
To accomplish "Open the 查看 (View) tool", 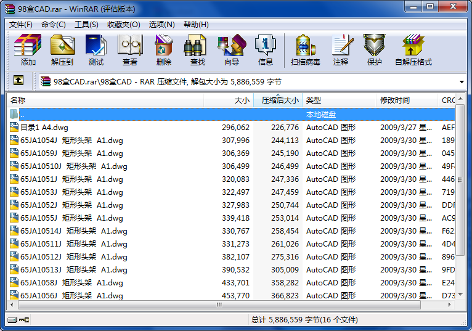I will tap(130, 50).
